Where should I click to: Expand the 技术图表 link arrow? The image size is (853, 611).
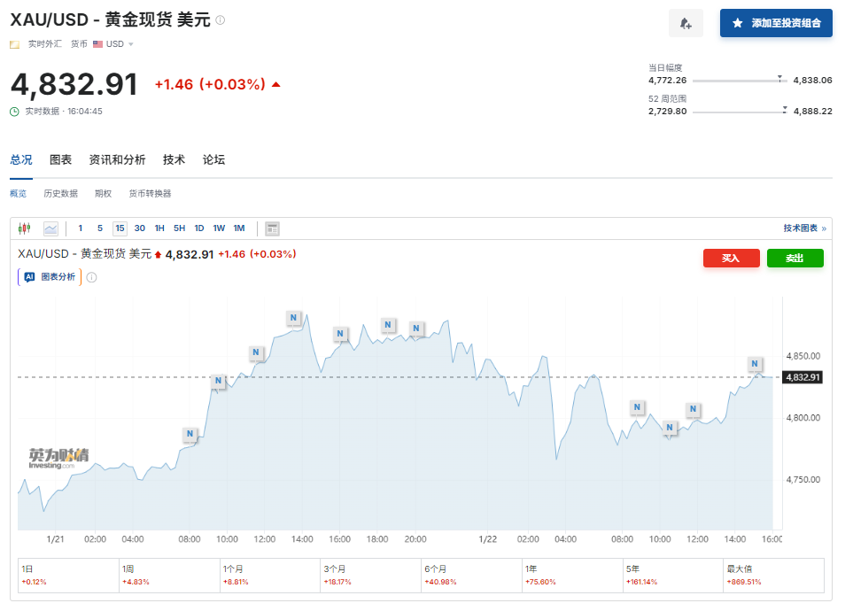[x=824, y=228]
